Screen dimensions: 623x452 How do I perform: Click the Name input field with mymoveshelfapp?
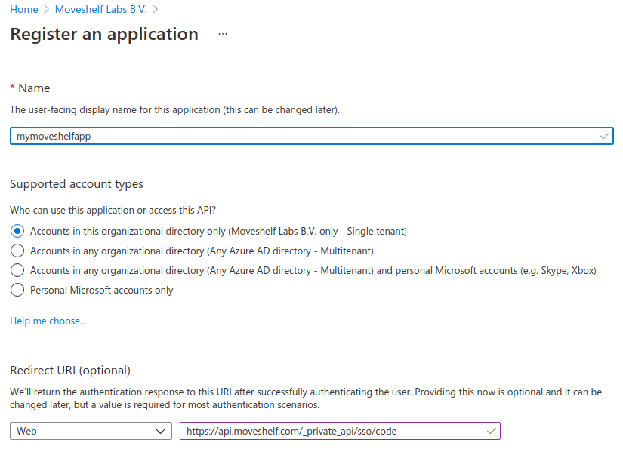click(312, 137)
